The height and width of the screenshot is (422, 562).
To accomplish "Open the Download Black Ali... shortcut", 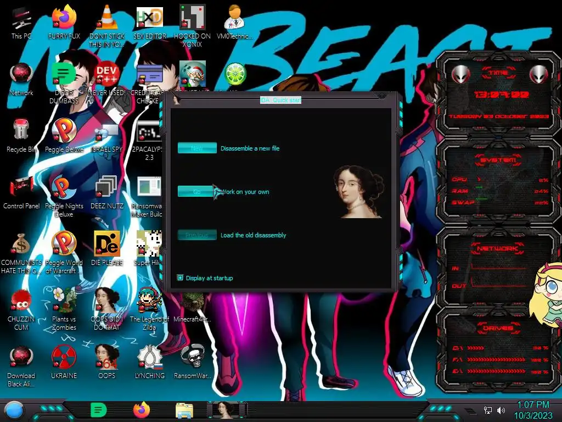I will point(21,366).
